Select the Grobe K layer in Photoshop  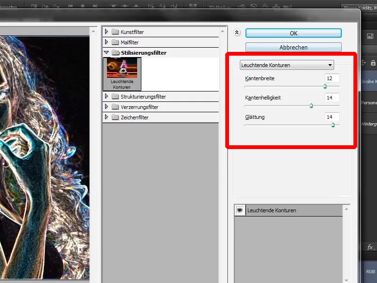pos(369,81)
